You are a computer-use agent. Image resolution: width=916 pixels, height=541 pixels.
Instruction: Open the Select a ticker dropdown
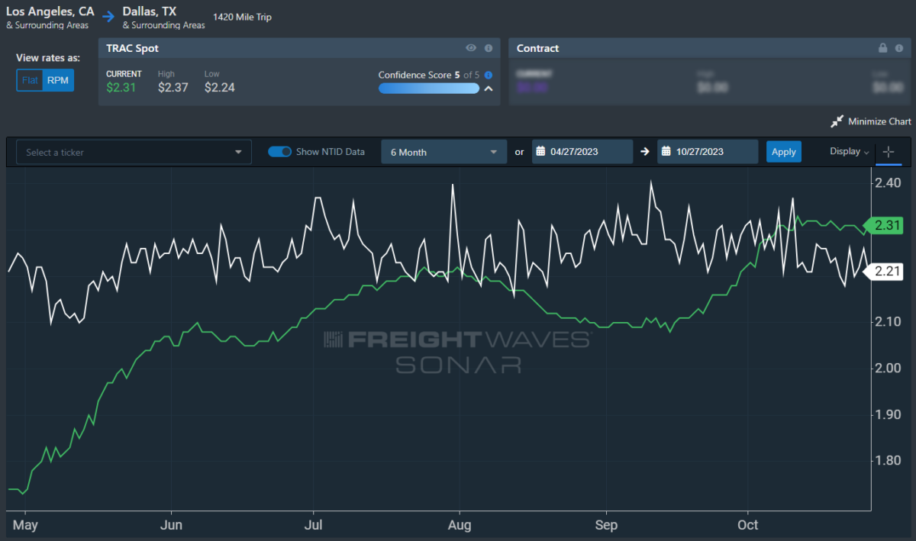pyautogui.click(x=134, y=152)
